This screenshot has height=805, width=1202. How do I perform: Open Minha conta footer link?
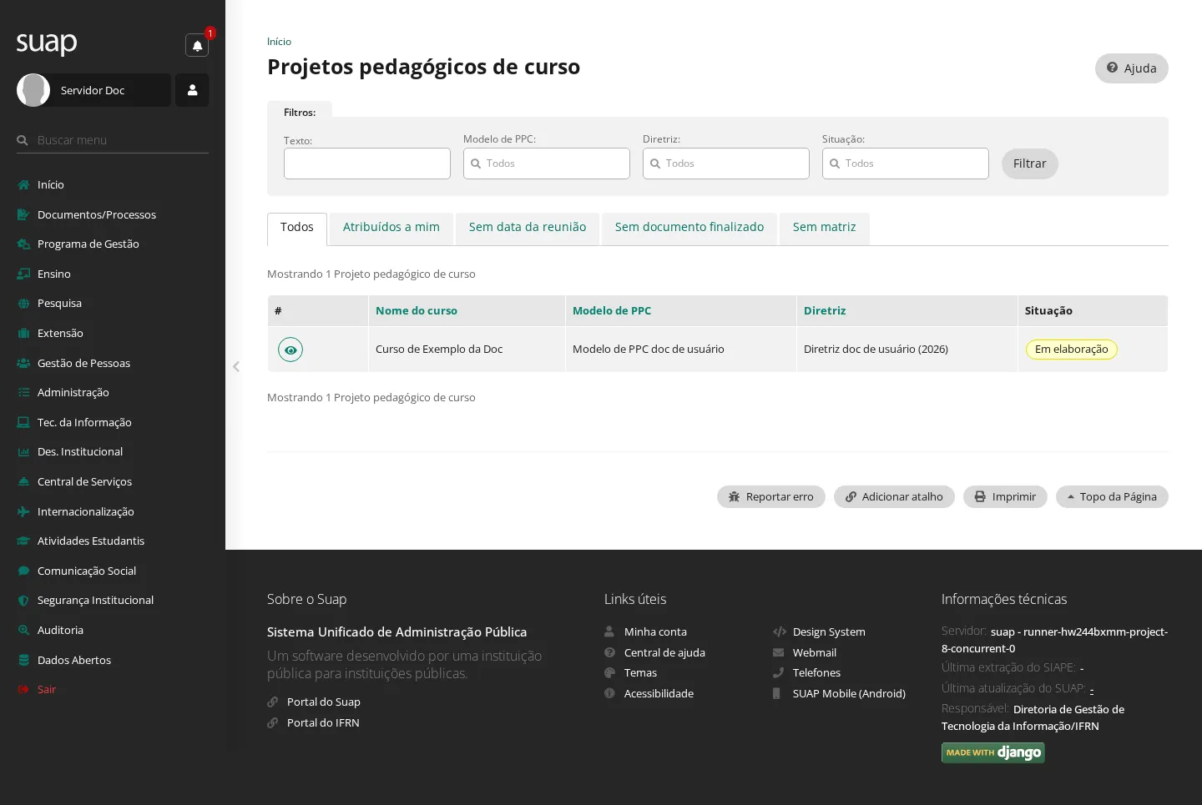click(x=655, y=632)
